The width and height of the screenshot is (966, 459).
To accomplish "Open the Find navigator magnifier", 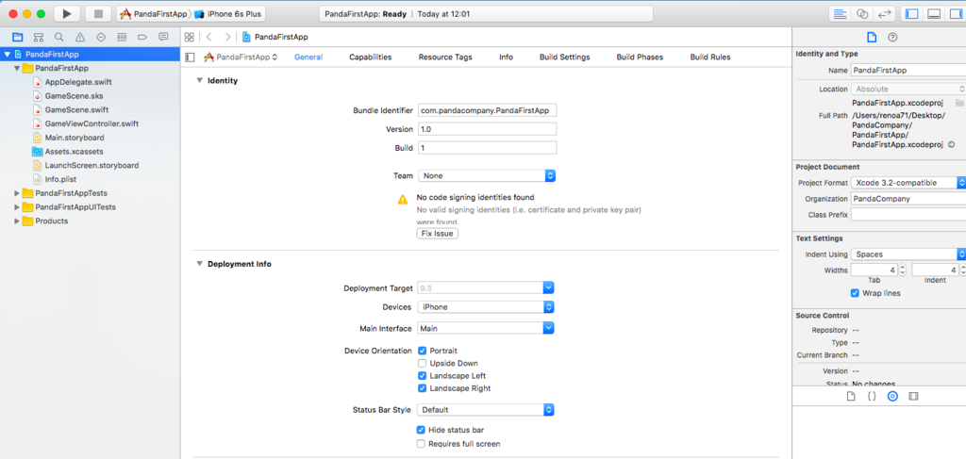I will (x=59, y=37).
